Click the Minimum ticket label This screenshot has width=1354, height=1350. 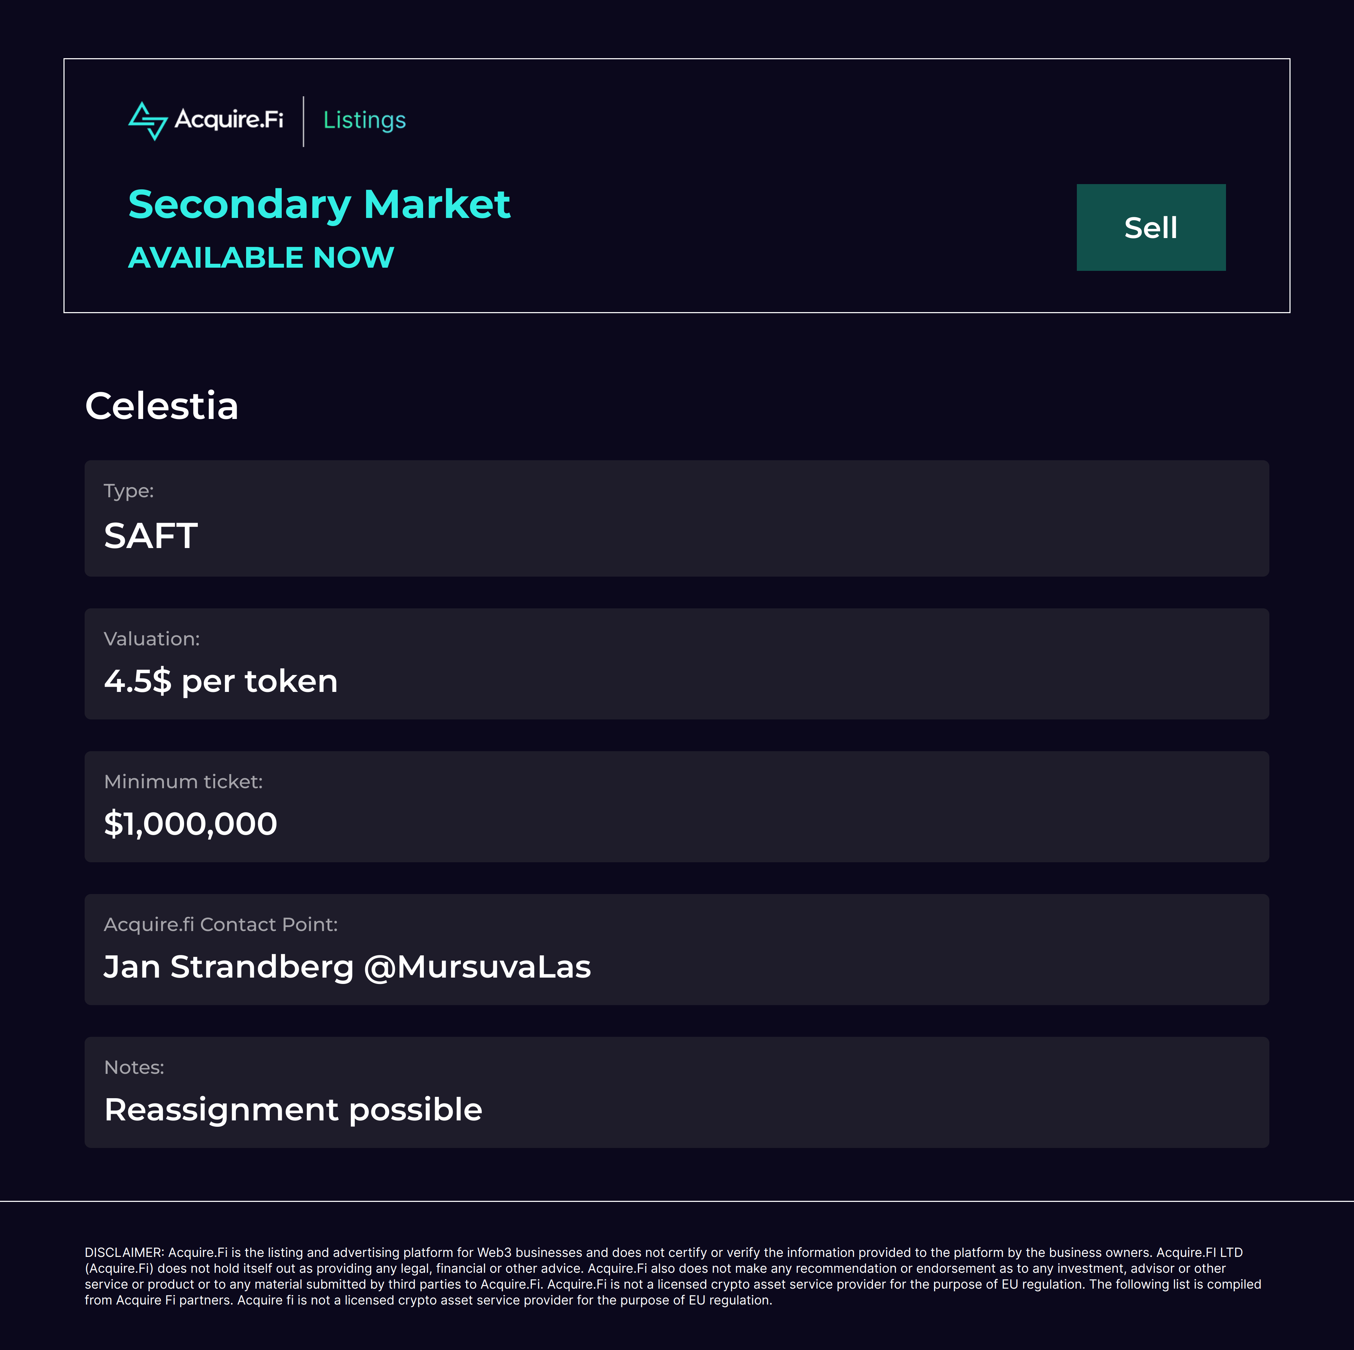tap(183, 782)
